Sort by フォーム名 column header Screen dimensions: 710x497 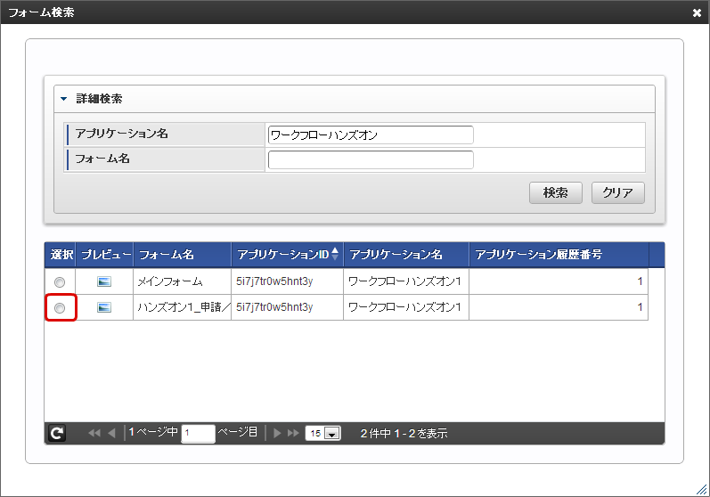[167, 255]
